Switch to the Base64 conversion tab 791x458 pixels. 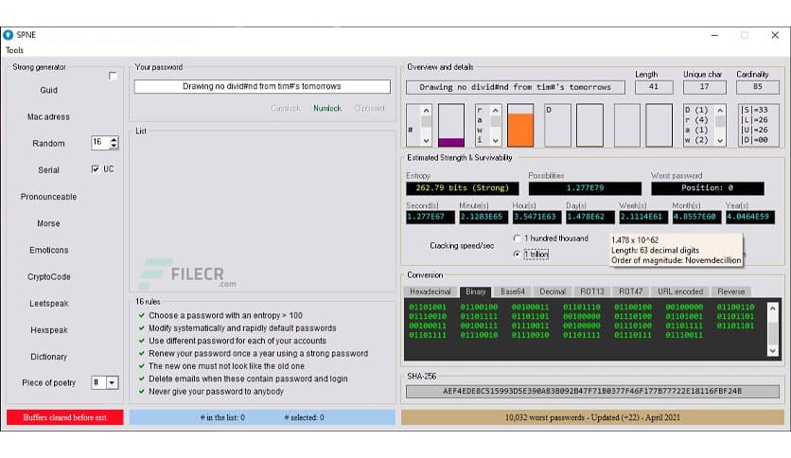coord(515,291)
